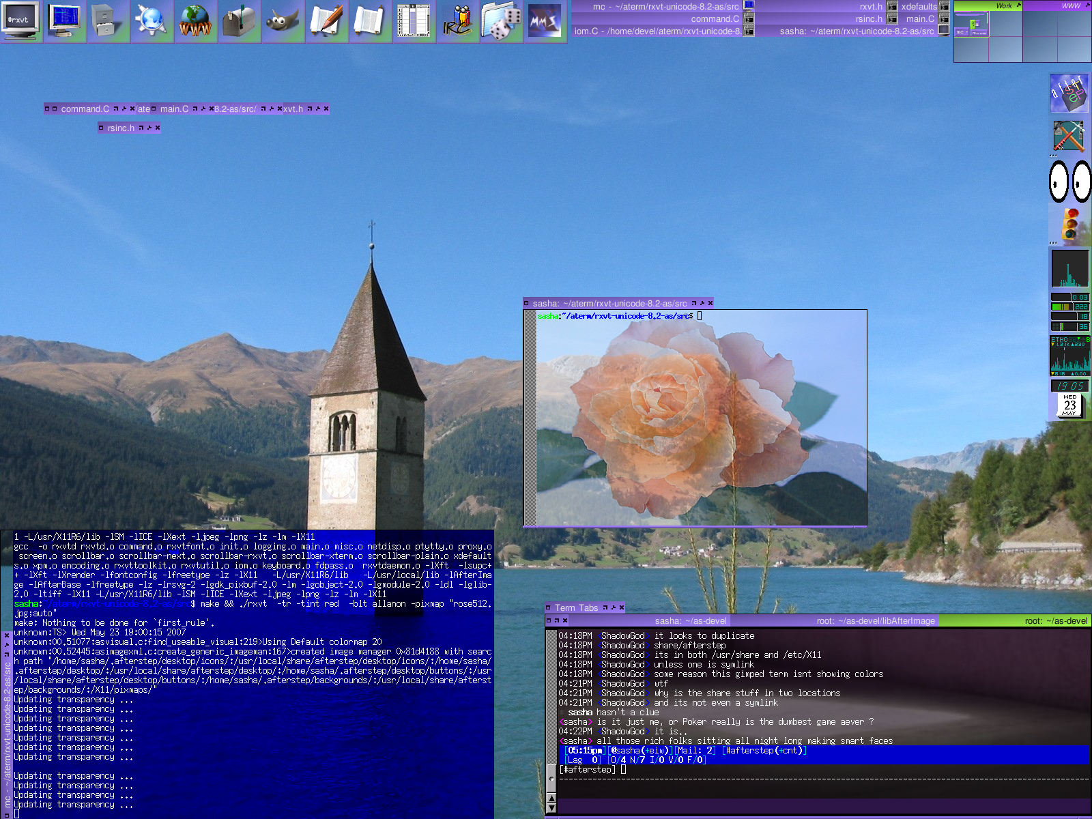Click the 19:05 digital clock applet
This screenshot has width=1092, height=819.
point(1069,386)
